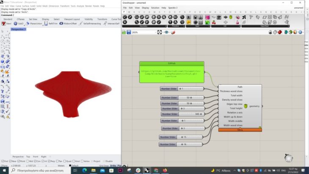The width and height of the screenshot is (309, 174).
Task: Enable the End osnap checkbox
Action: 2,161
